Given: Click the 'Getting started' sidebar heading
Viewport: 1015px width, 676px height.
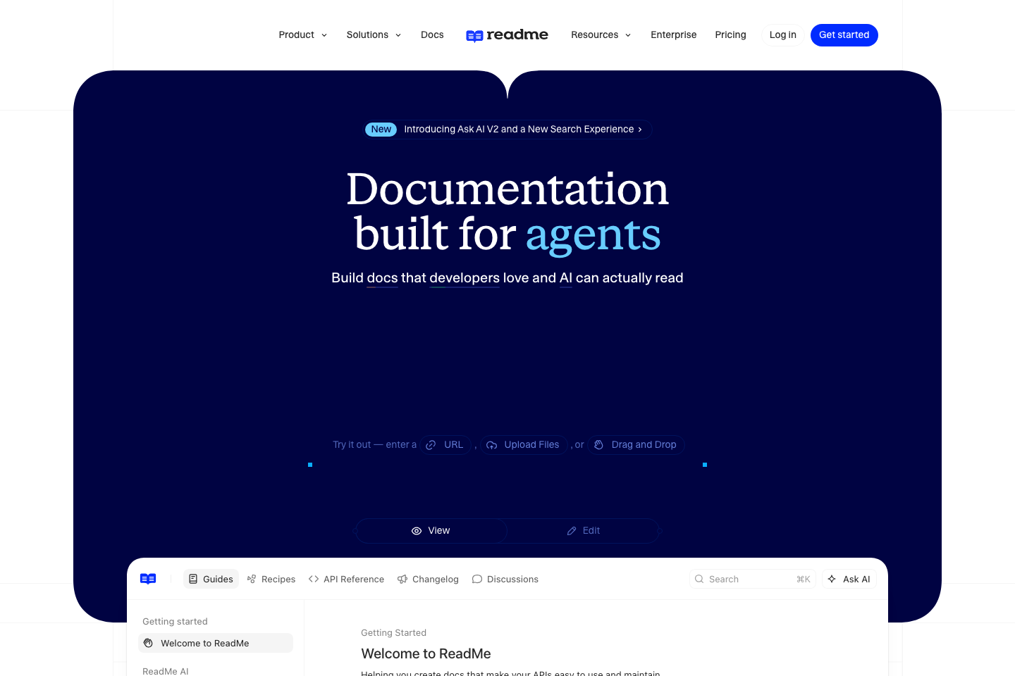Looking at the screenshot, I should coord(175,621).
